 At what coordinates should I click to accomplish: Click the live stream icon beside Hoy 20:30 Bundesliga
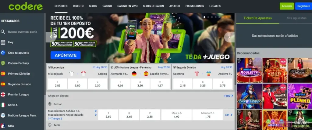(94, 67)
